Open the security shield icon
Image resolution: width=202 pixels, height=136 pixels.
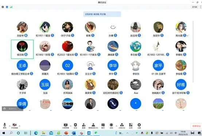point(75,126)
